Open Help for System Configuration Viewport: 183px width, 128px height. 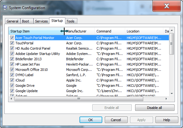(x=167, y=120)
